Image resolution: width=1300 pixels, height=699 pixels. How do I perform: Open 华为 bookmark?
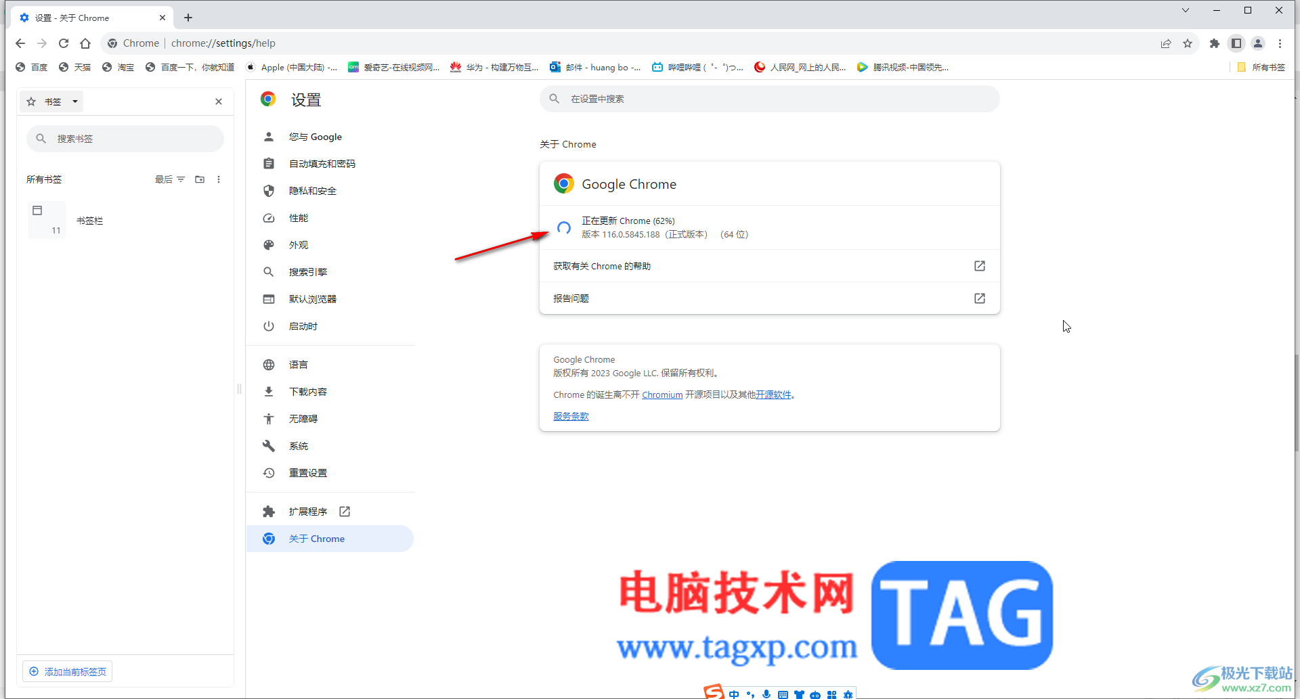[x=495, y=67]
